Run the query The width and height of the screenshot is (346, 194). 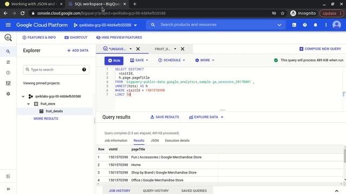click(114, 61)
